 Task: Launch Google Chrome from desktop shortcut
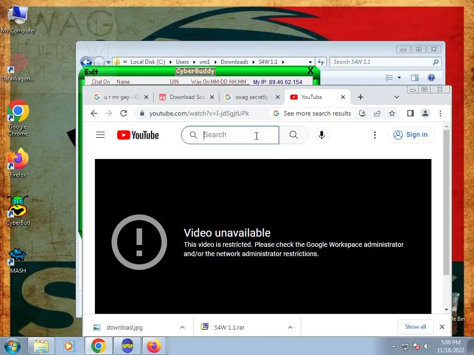click(18, 119)
